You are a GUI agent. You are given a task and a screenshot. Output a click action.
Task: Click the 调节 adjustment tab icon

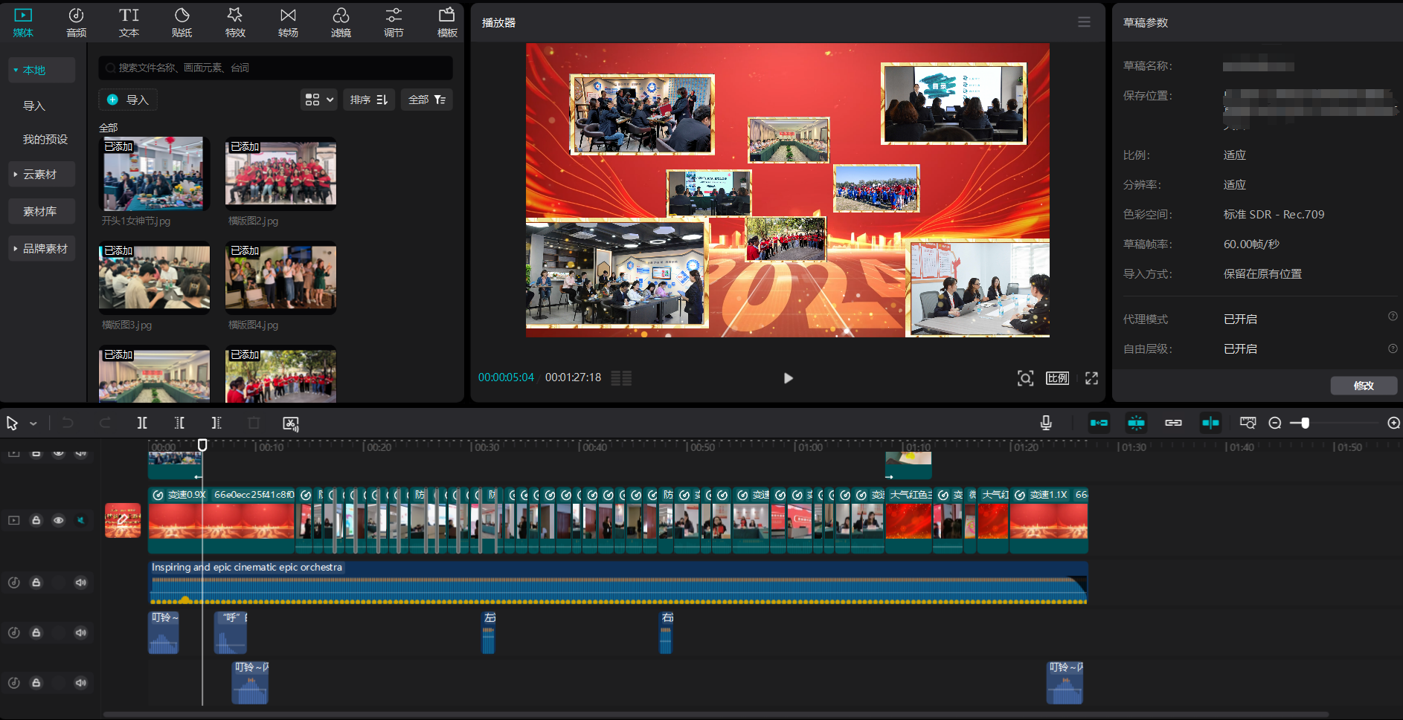pos(394,15)
